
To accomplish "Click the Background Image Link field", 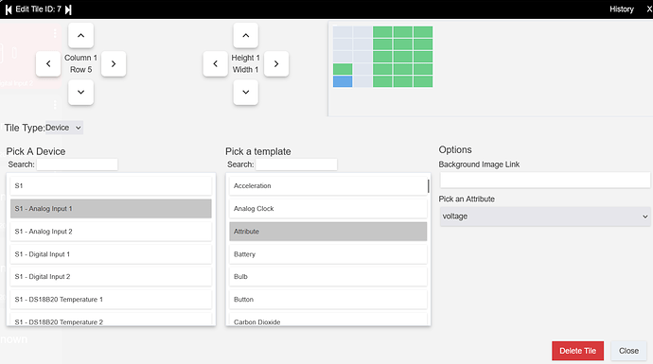I will coord(545,181).
